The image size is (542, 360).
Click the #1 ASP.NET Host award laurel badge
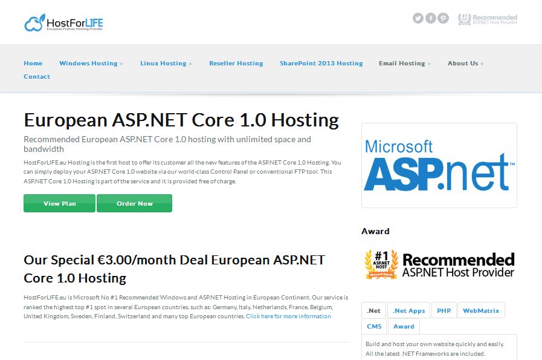tap(381, 264)
